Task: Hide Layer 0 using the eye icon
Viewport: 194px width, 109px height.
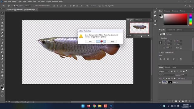Action: (x=160, y=82)
